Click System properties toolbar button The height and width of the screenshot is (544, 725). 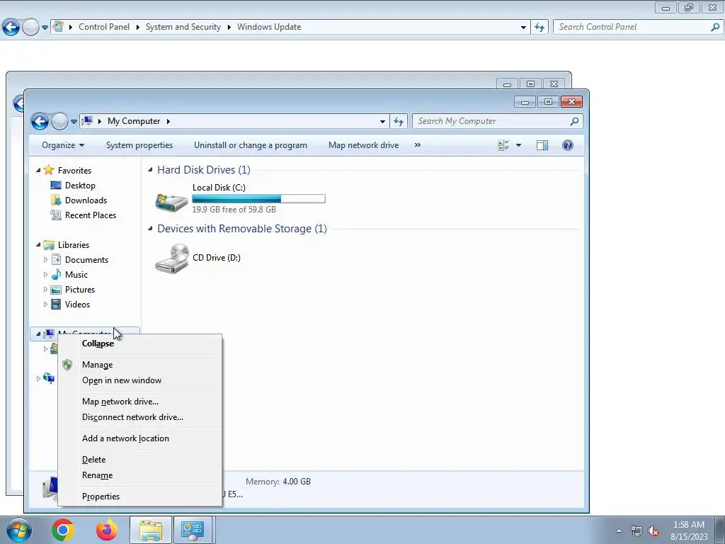pyautogui.click(x=139, y=145)
